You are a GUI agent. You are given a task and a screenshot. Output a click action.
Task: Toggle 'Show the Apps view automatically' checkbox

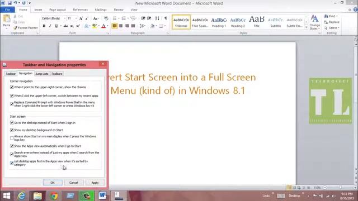pos(12,146)
